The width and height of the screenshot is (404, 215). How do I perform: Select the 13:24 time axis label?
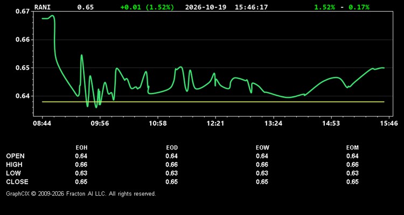pos(273,123)
